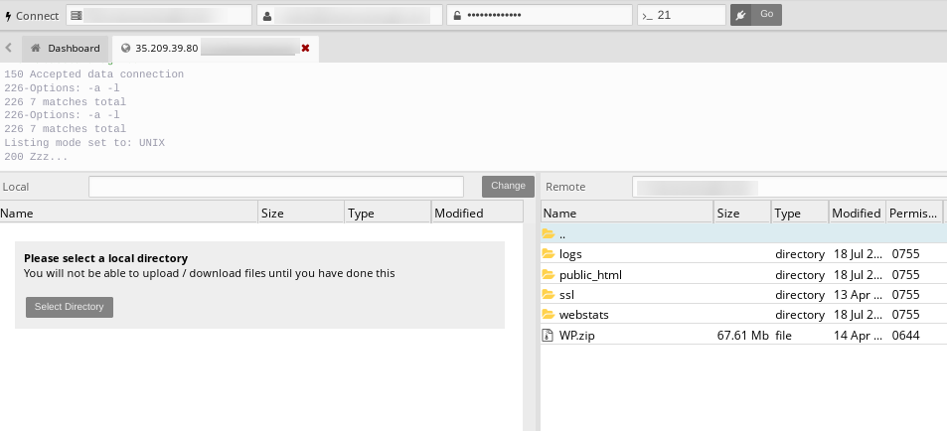Sort remote files by Type column
This screenshot has height=431, width=947.
800,213
